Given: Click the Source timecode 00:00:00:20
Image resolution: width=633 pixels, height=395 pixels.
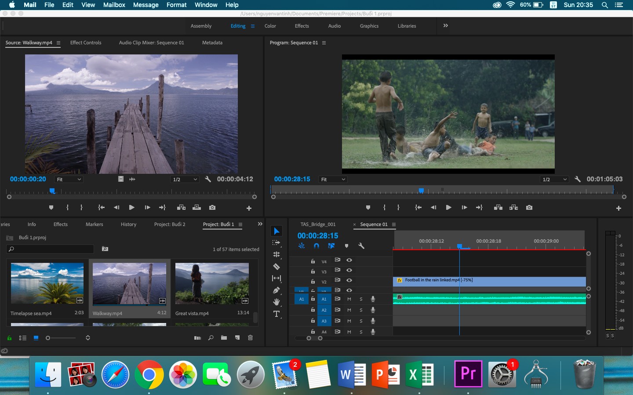Looking at the screenshot, I should point(28,179).
